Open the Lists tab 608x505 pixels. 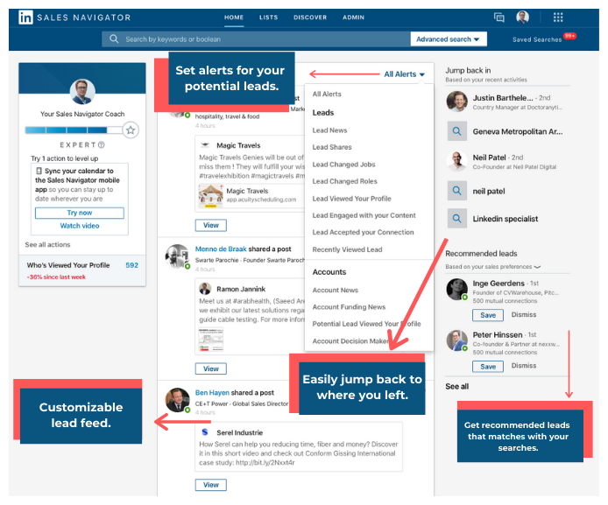tap(269, 18)
